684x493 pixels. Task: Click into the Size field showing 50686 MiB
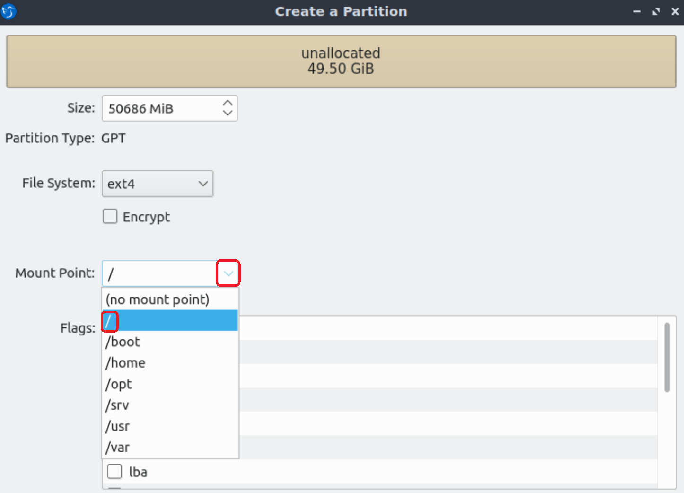161,109
